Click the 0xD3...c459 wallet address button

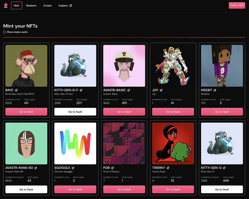pyautogui.click(x=237, y=5)
